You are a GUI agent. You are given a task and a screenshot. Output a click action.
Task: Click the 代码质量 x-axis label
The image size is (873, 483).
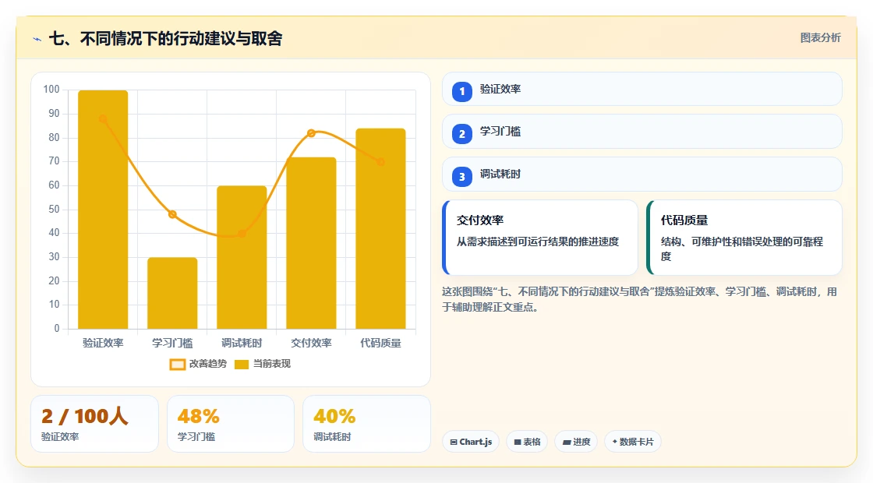pos(381,344)
